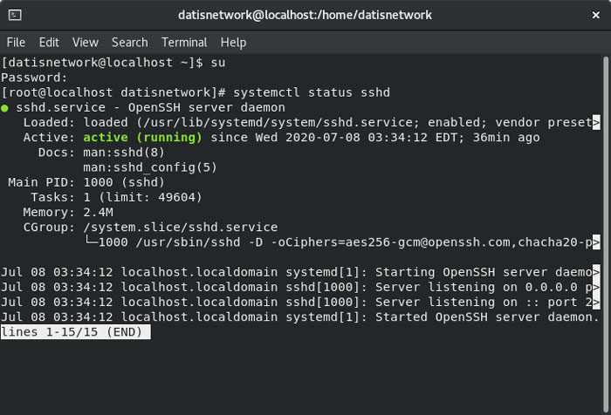
Task: Open the Search menu
Action: tap(129, 42)
